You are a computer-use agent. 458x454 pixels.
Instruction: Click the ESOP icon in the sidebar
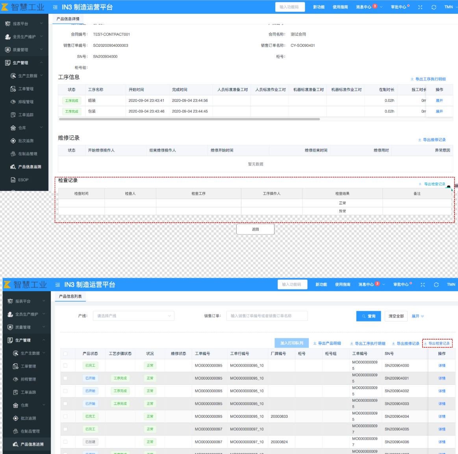click(x=13, y=180)
